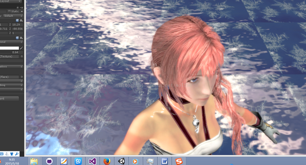Open the wrench settings in IME toolbar
Screen dimensions: 306x165
pos(17,154)
